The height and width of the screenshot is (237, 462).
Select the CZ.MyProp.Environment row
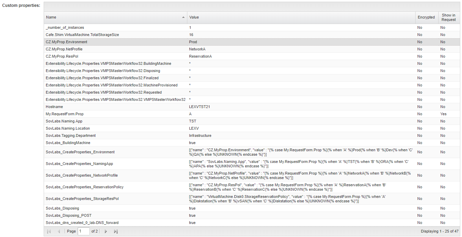pyautogui.click(x=66, y=42)
